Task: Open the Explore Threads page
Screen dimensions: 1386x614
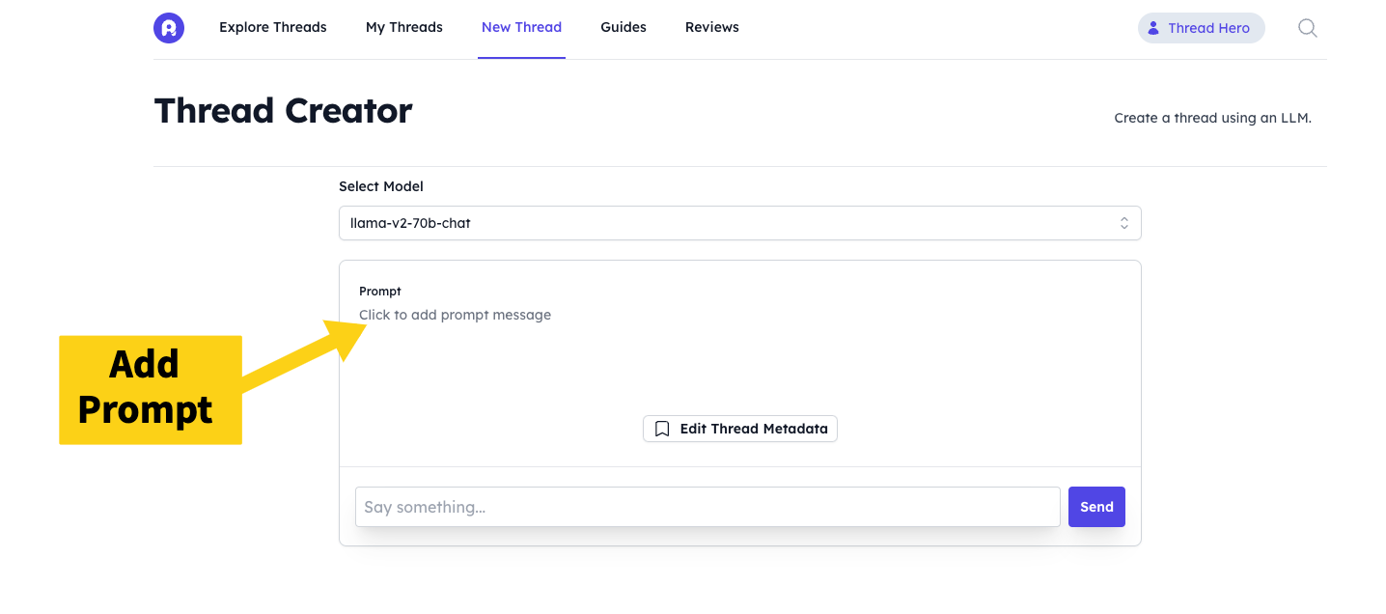Action: [x=272, y=27]
